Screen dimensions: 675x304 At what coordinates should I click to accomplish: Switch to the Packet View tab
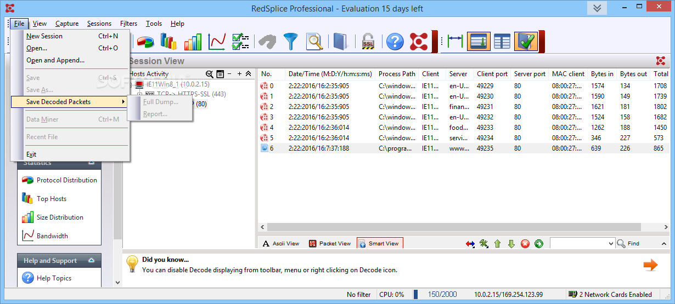(x=329, y=244)
